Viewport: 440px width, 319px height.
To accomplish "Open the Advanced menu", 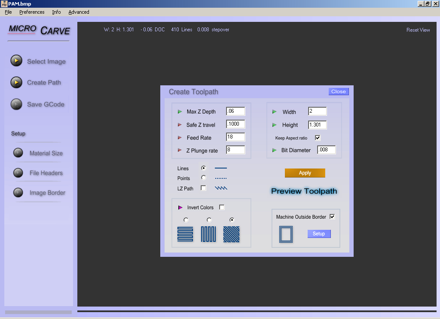I will point(79,12).
